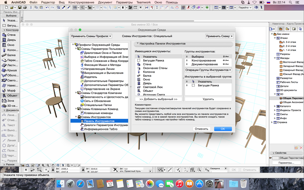This screenshot has width=304, height=190.
Task: Click the Отменить button in dialog
Action: (201, 129)
